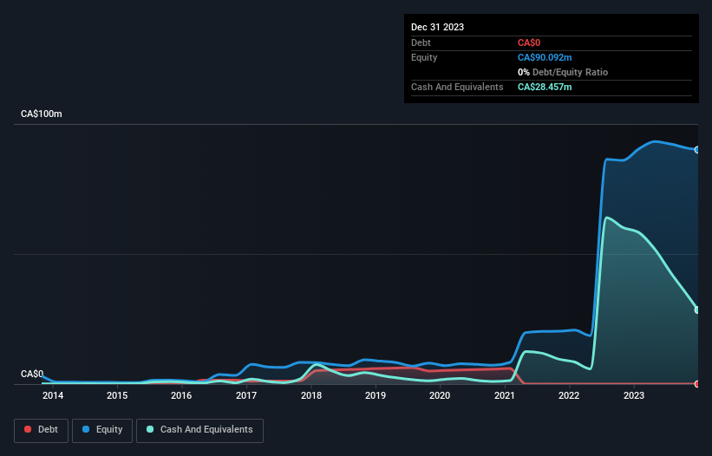Click the red CA$0 debt value in tooltip
This screenshot has width=712, height=456.
[529, 42]
